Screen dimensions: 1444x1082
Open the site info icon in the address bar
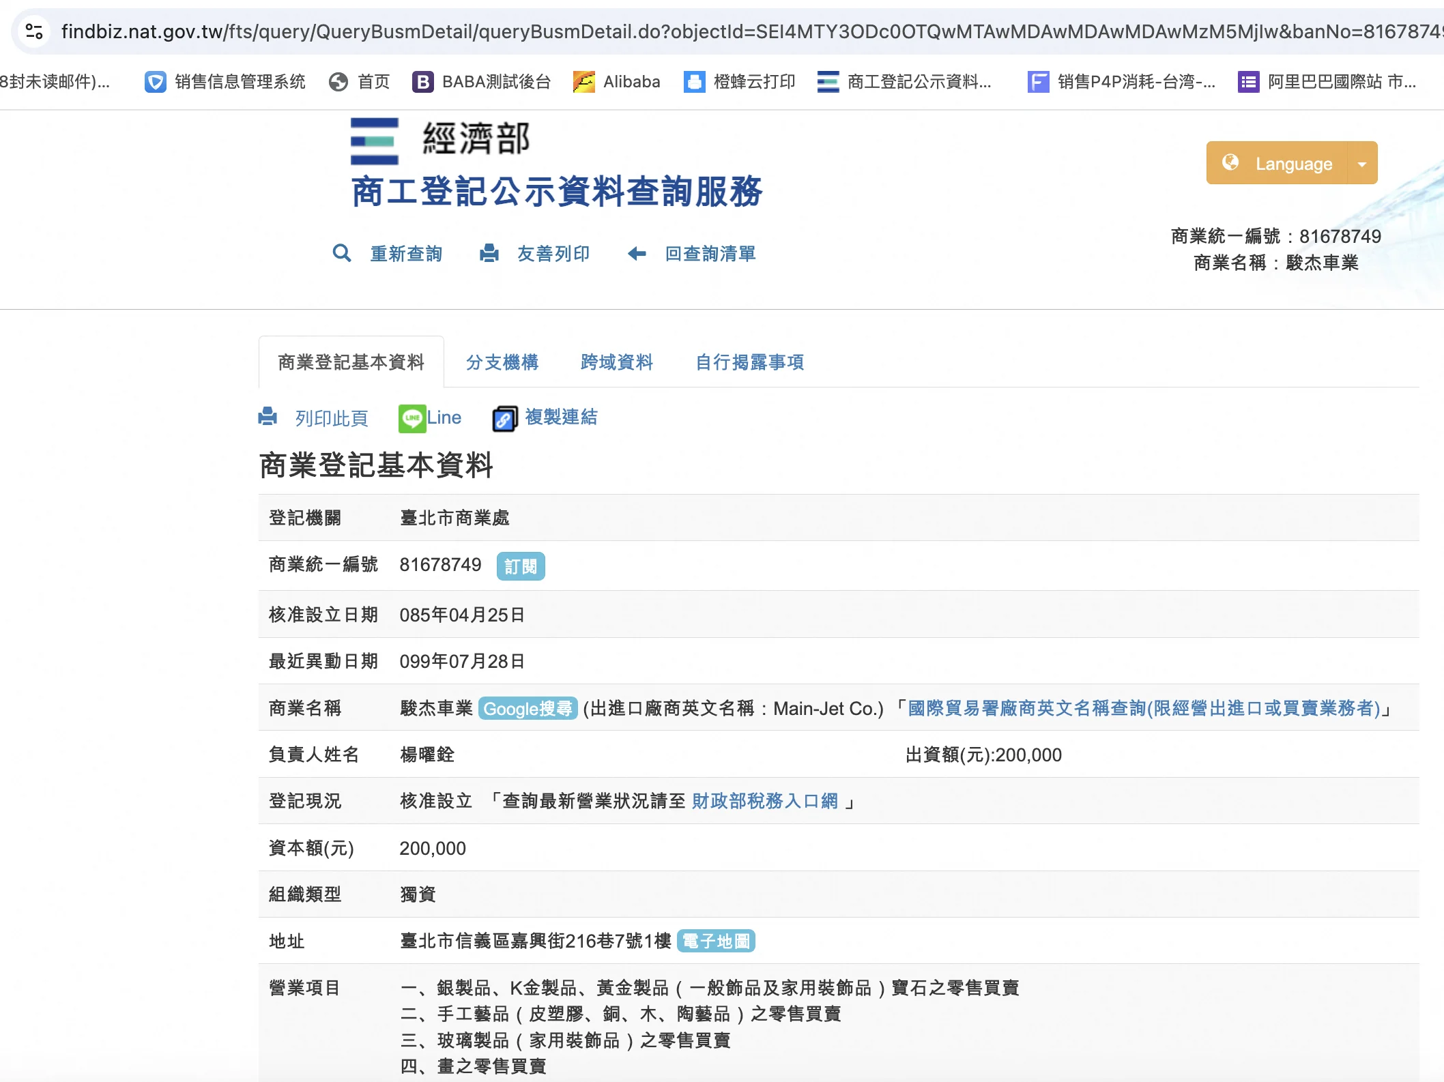tap(34, 31)
